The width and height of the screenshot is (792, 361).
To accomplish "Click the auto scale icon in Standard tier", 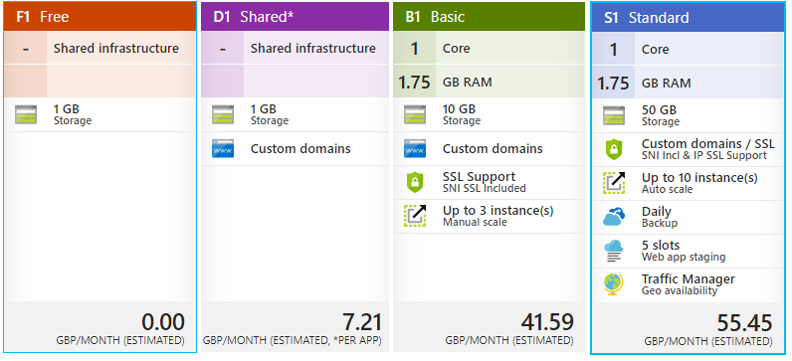I will click(x=614, y=183).
